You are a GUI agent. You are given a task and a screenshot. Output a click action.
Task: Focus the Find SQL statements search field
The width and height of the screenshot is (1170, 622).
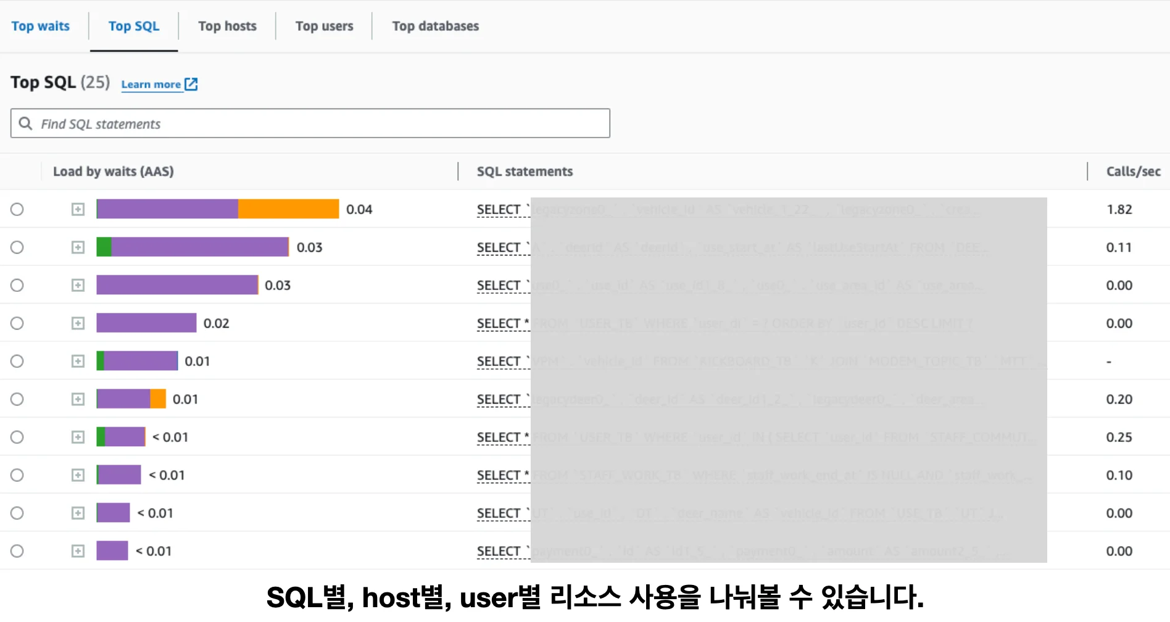click(321, 123)
